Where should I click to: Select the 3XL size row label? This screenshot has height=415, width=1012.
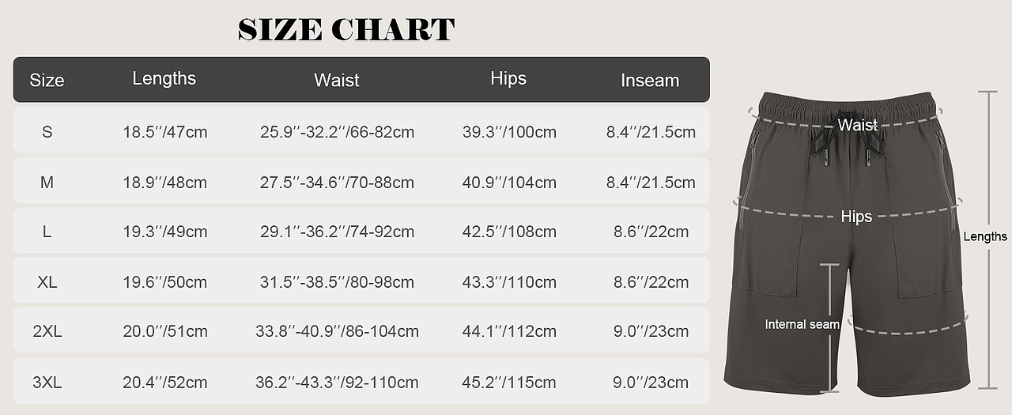click(47, 383)
